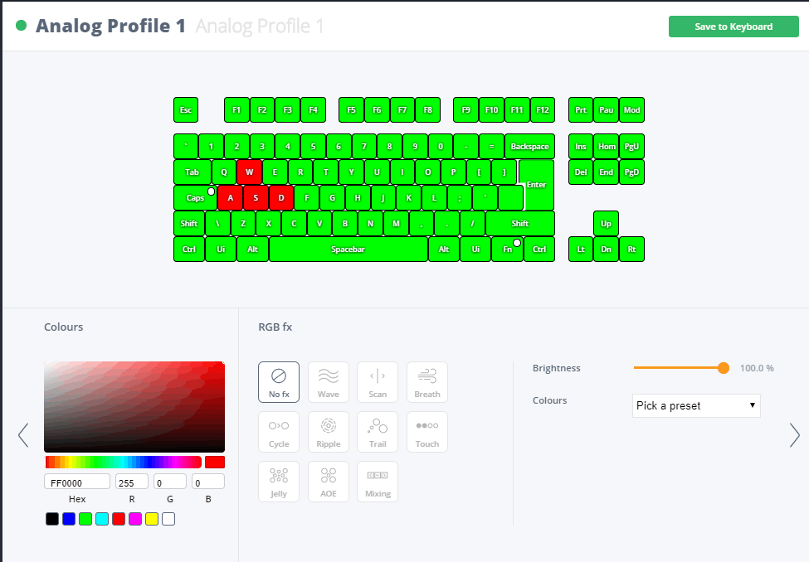Pick the Ripple lighting effect
809x562 pixels.
point(328,432)
